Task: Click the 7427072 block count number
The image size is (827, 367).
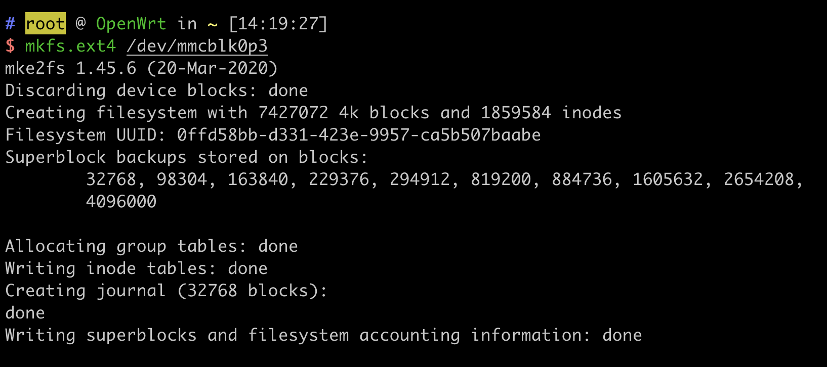Action: coord(293,113)
